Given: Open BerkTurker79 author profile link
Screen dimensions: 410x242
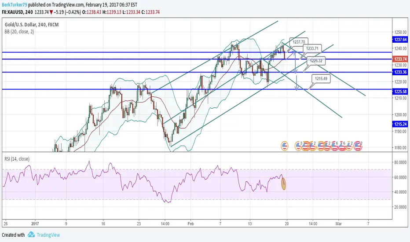Looking at the screenshot, I should coord(15,5).
